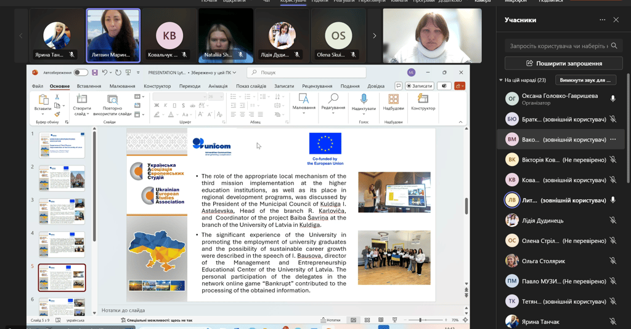Click Вимкнути звук для ... button

[x=585, y=80]
